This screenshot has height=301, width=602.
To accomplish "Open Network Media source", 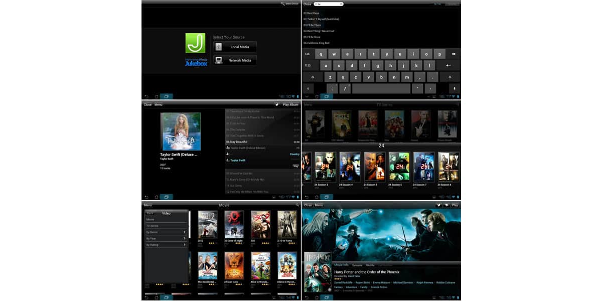I will (x=235, y=60).
